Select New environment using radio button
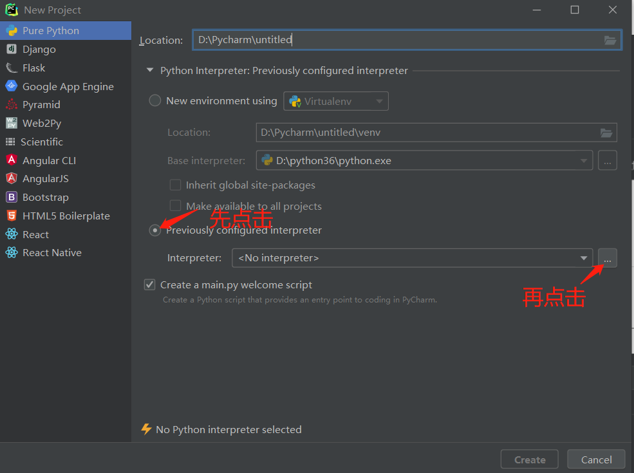 [155, 100]
